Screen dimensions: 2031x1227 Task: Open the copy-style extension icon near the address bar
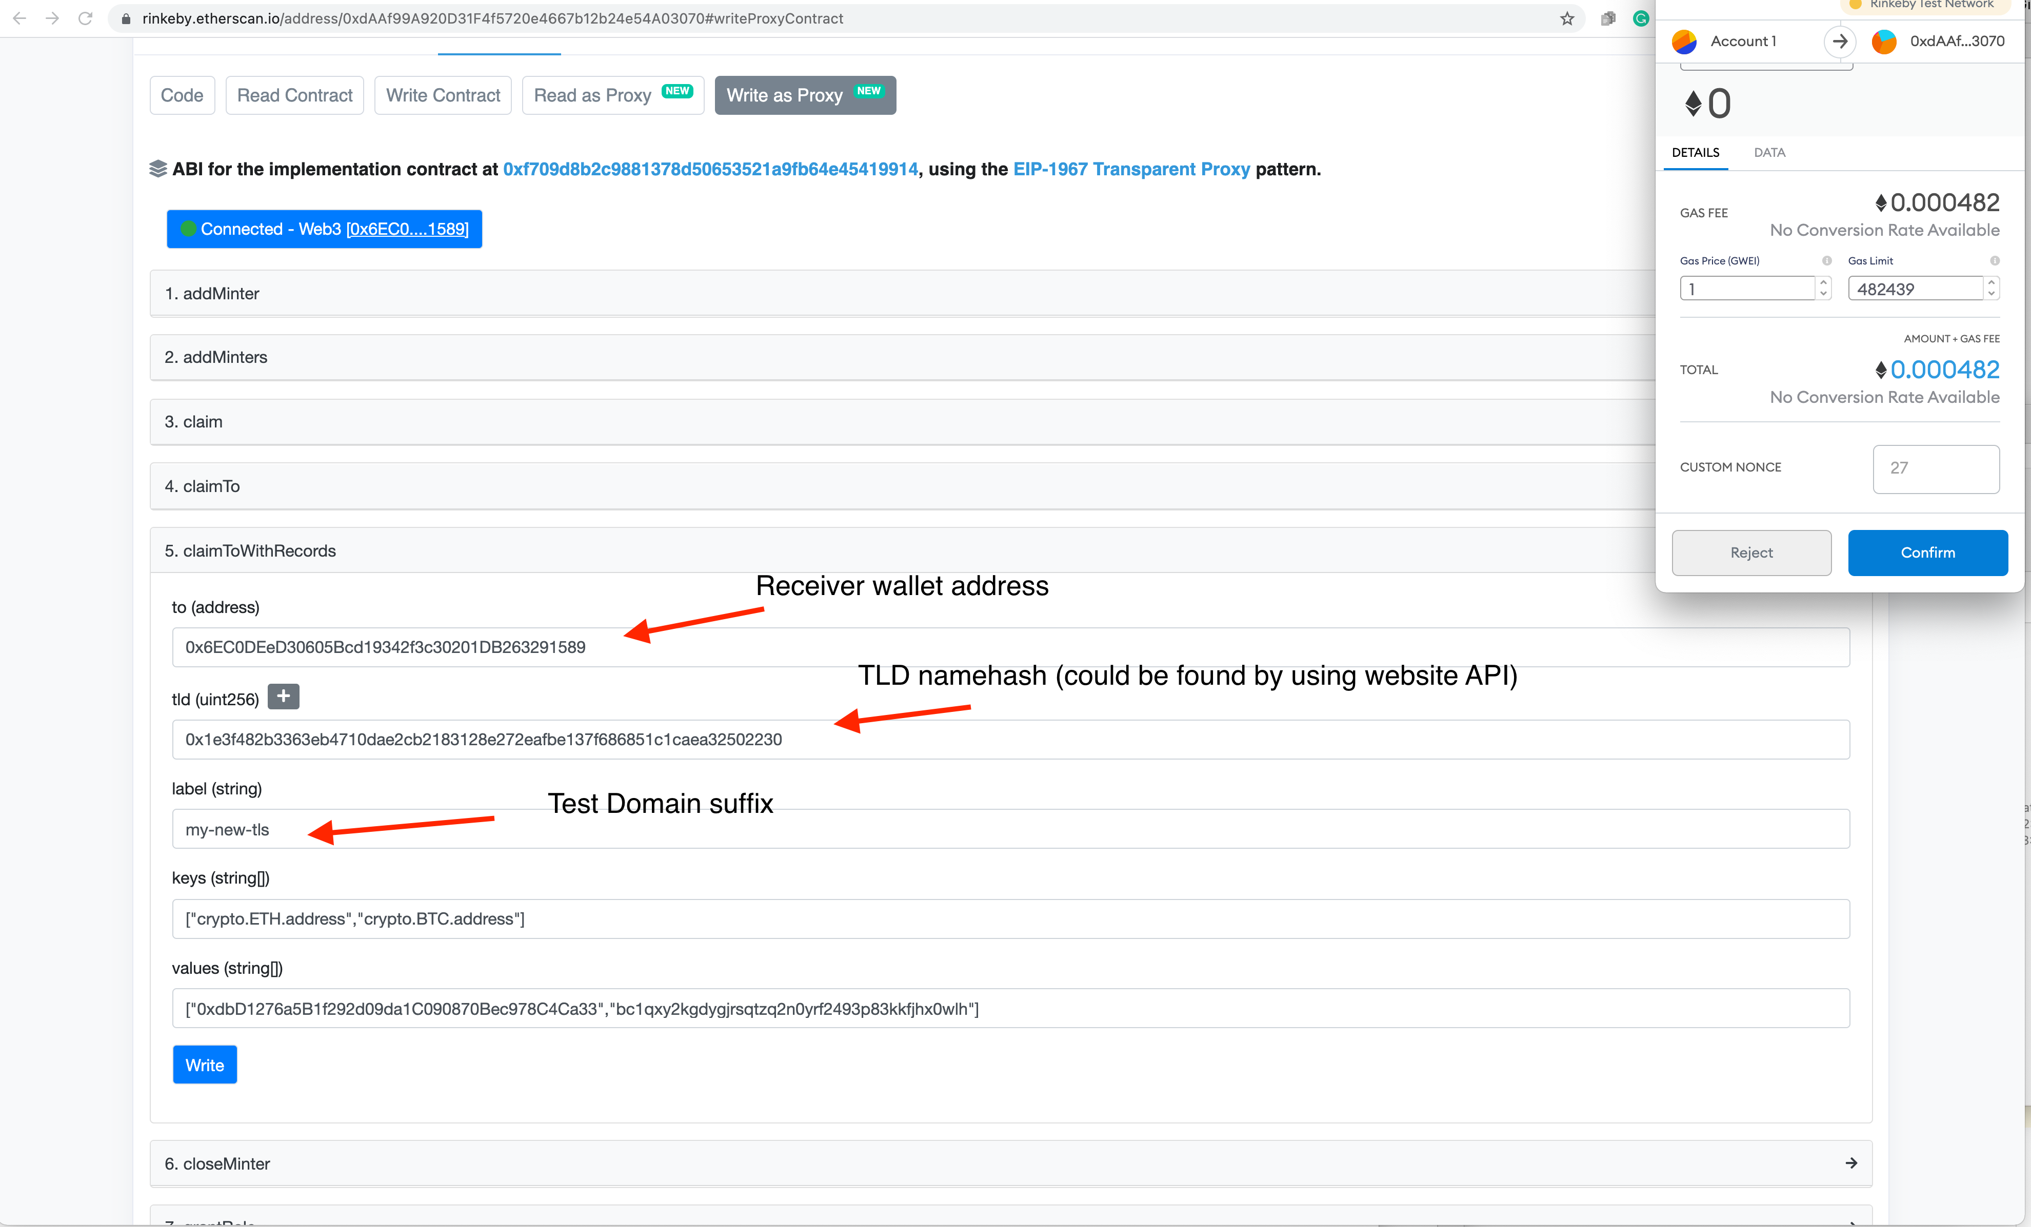[x=1608, y=18]
